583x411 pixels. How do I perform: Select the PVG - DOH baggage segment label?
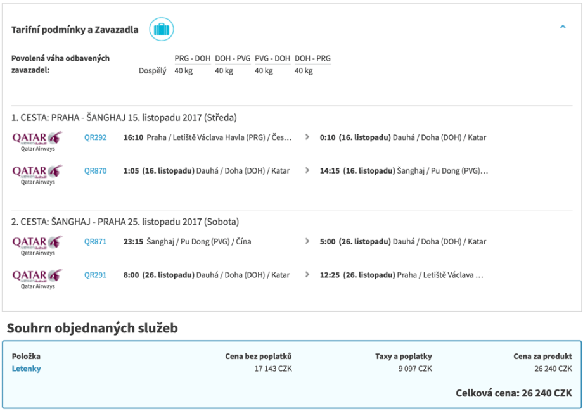272,58
